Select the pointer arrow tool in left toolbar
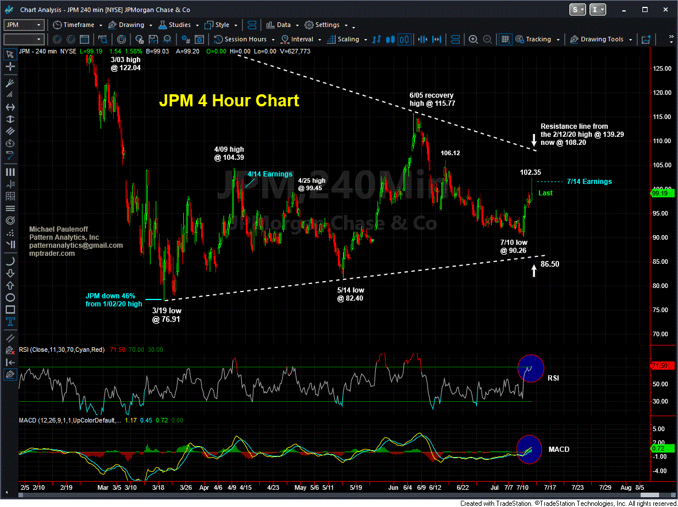 (x=10, y=54)
